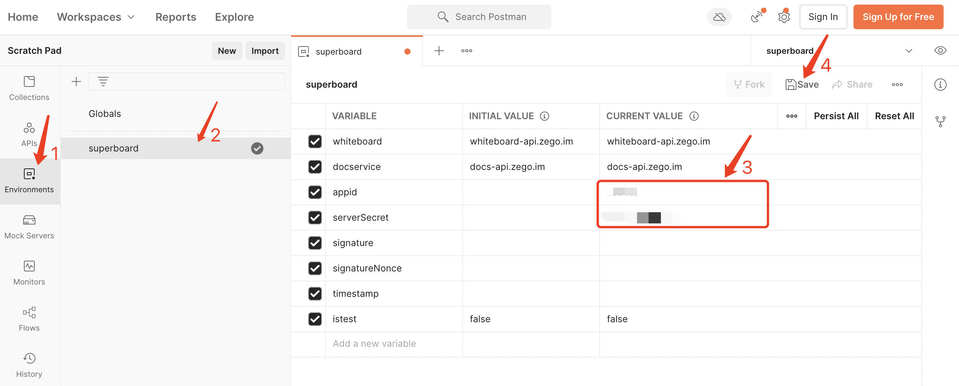This screenshot has width=959, height=386.
Task: Open the settings gear icon
Action: (x=784, y=17)
